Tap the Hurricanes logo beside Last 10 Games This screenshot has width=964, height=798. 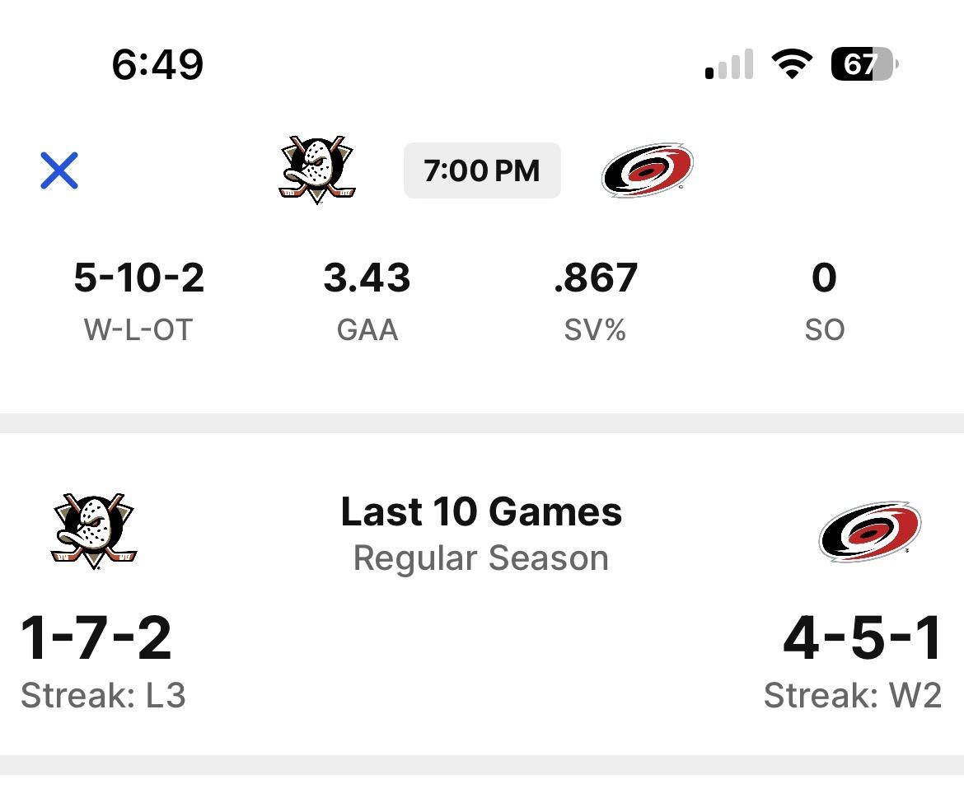pyautogui.click(x=869, y=531)
